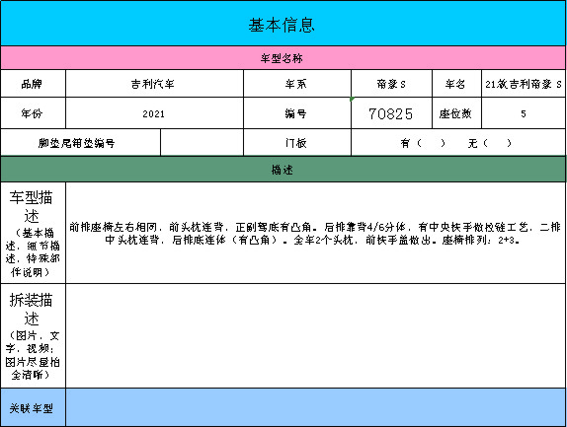The height and width of the screenshot is (427, 567).
Task: Click the 编号 label cell
Action: click(x=297, y=113)
